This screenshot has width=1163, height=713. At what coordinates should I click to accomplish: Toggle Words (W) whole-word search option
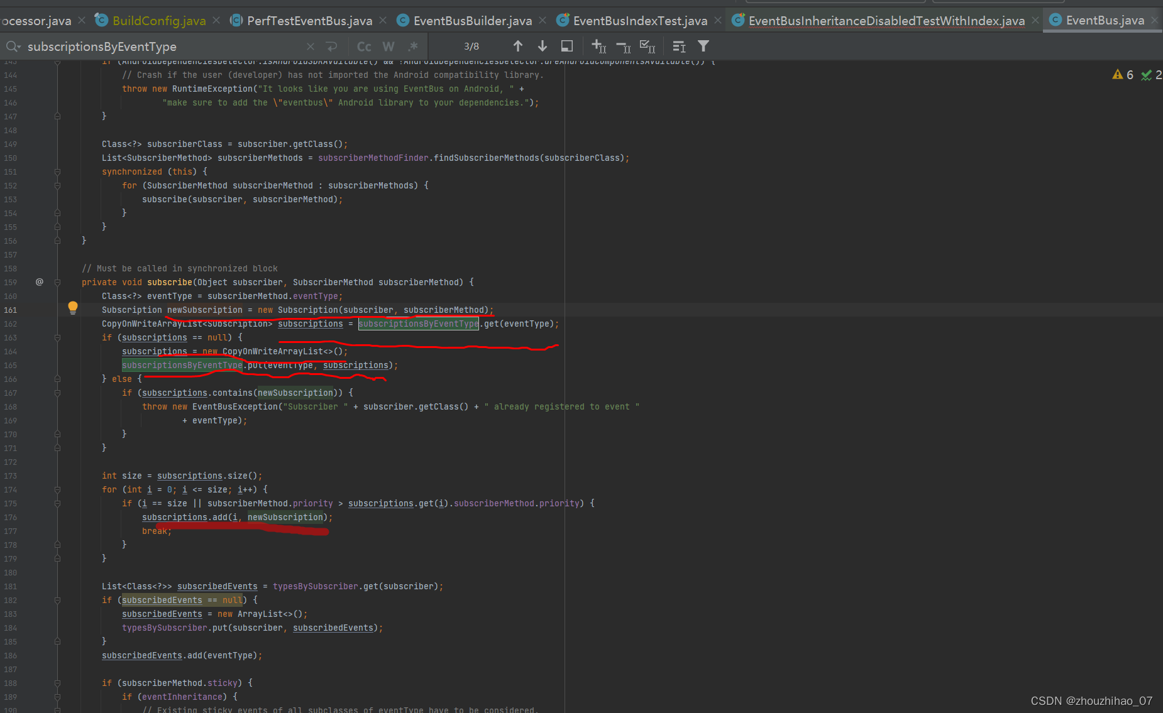pos(389,46)
